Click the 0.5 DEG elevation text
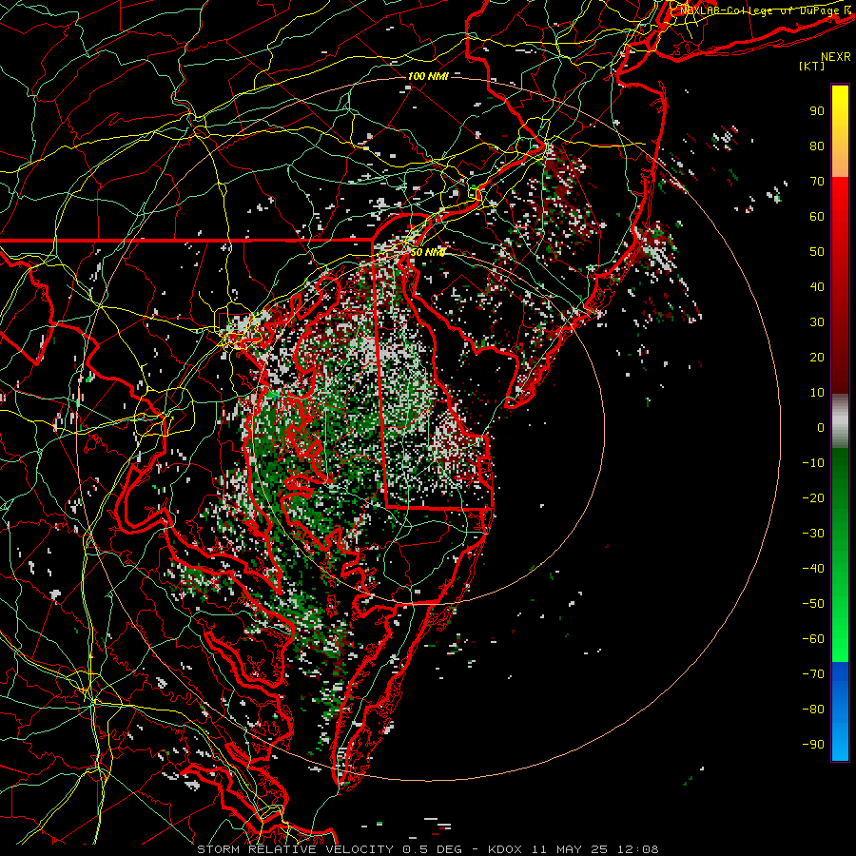This screenshot has width=856, height=856. pos(433,849)
